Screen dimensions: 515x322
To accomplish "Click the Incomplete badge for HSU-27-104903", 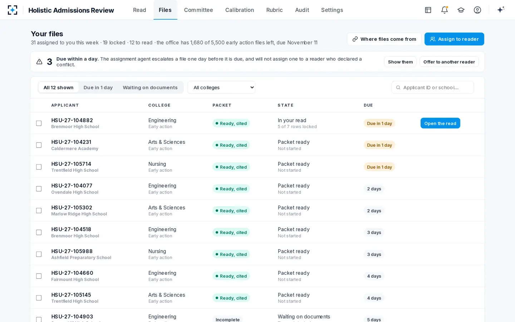I will tap(227, 319).
